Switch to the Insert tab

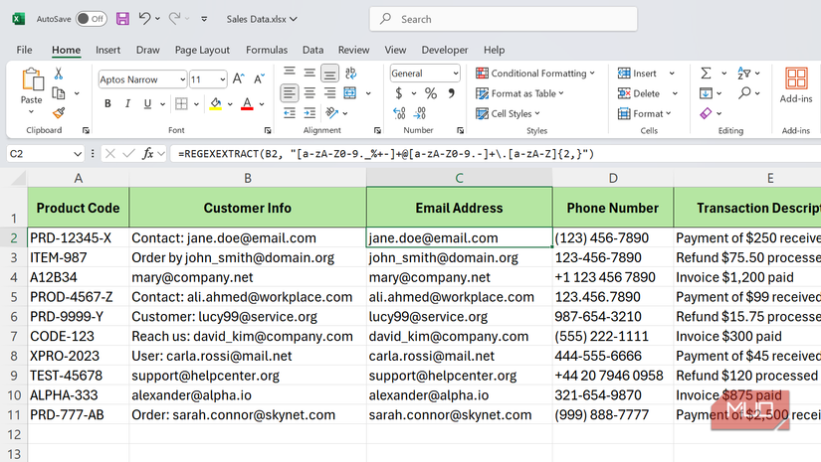(x=107, y=50)
